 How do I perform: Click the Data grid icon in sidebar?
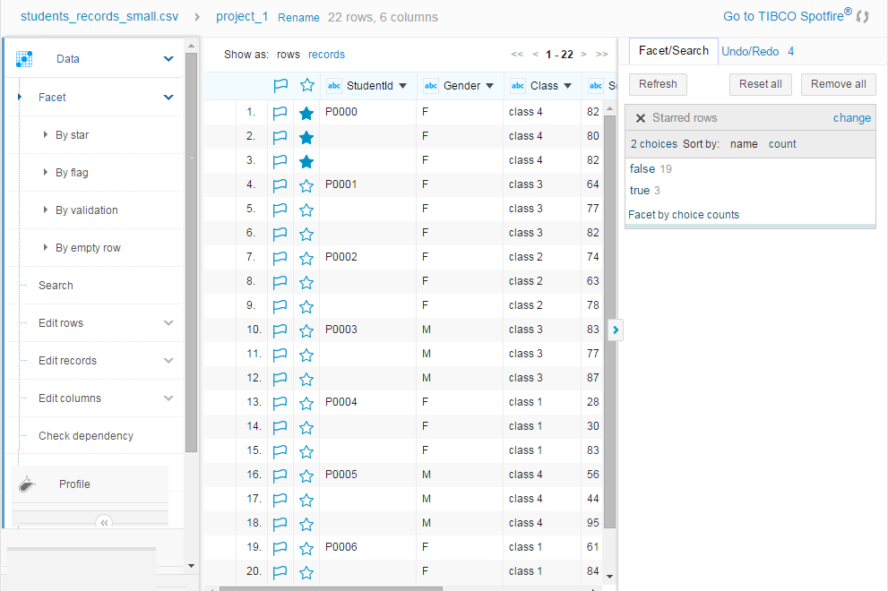[25, 59]
